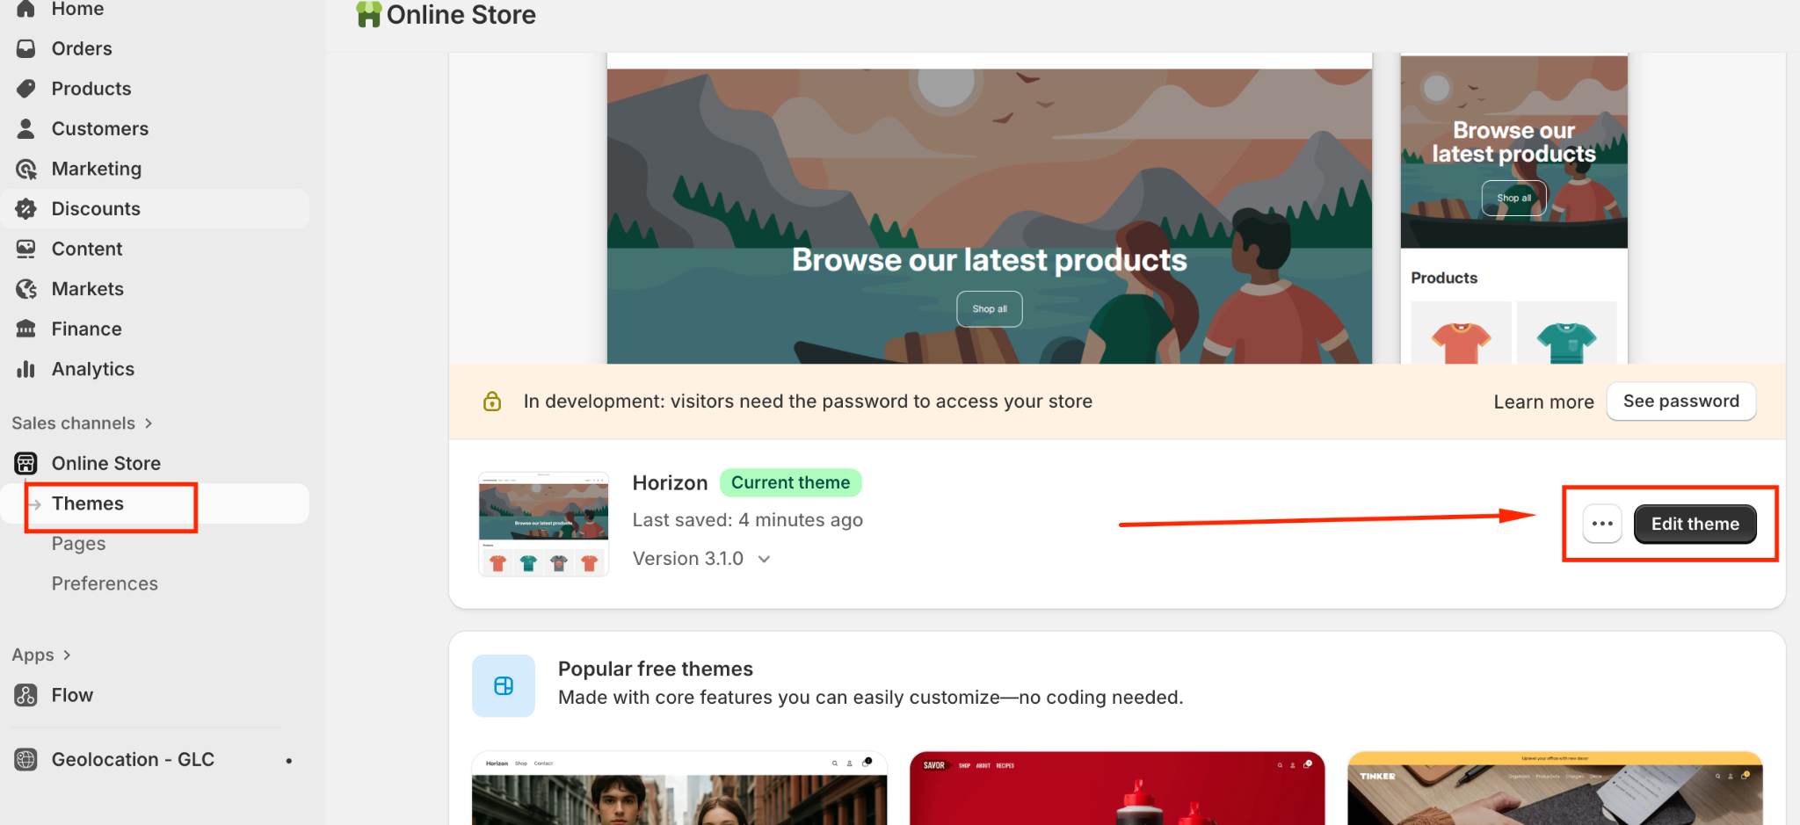Open Content in sidebar

155,249
